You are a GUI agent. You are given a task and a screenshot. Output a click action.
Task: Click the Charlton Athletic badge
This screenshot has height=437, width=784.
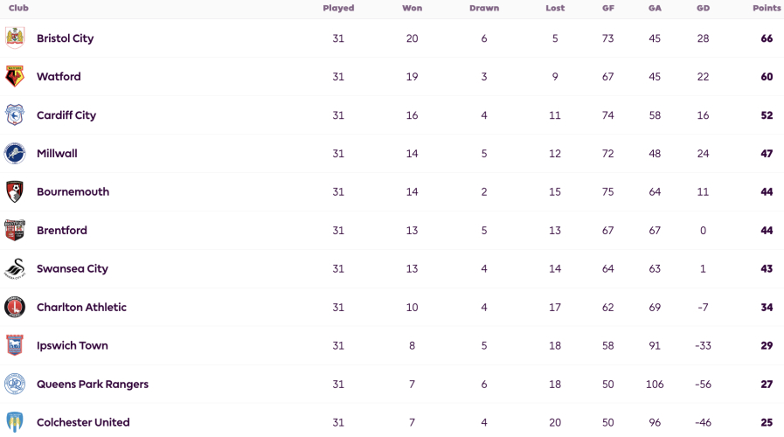[15, 307]
